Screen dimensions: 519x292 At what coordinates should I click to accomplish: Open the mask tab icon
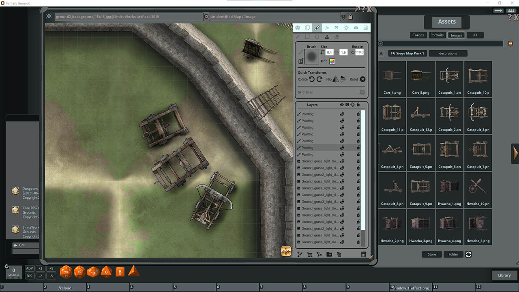coord(356,28)
